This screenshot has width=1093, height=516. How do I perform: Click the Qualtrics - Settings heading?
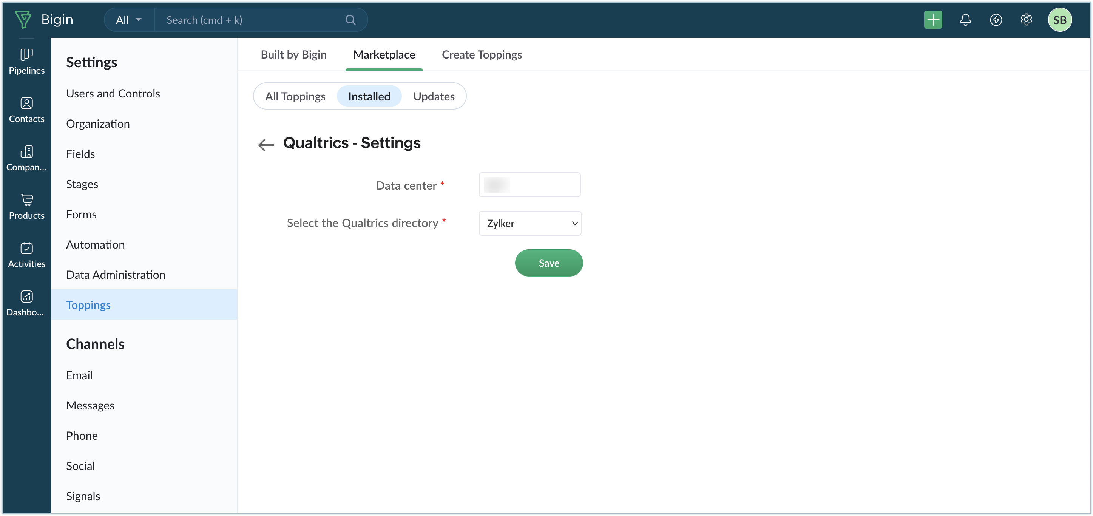tap(352, 143)
